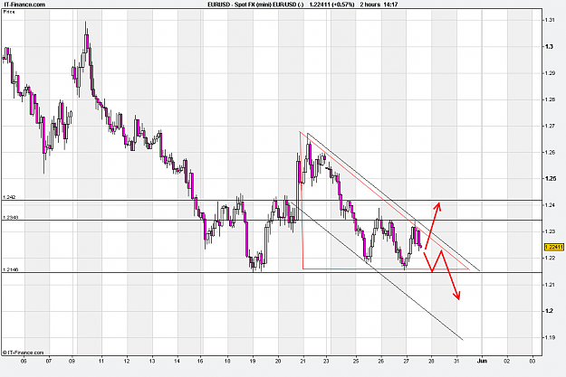Screen dimensions: 566x377
Task: Click the 1.23 price axis label
Action: (550, 231)
